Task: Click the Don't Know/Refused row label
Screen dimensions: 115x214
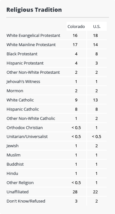Action: point(26,201)
